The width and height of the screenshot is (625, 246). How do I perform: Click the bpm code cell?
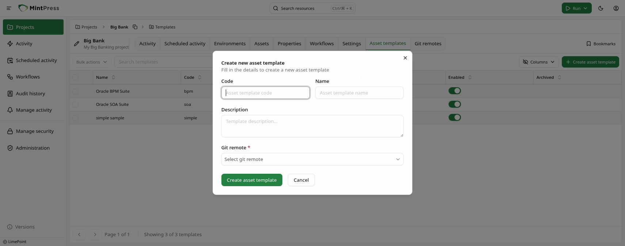click(188, 91)
